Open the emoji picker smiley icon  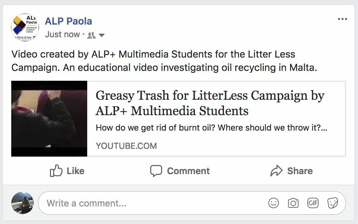(273, 203)
